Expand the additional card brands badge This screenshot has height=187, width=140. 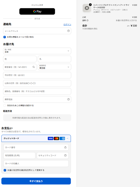pyautogui.click(x=67, y=138)
